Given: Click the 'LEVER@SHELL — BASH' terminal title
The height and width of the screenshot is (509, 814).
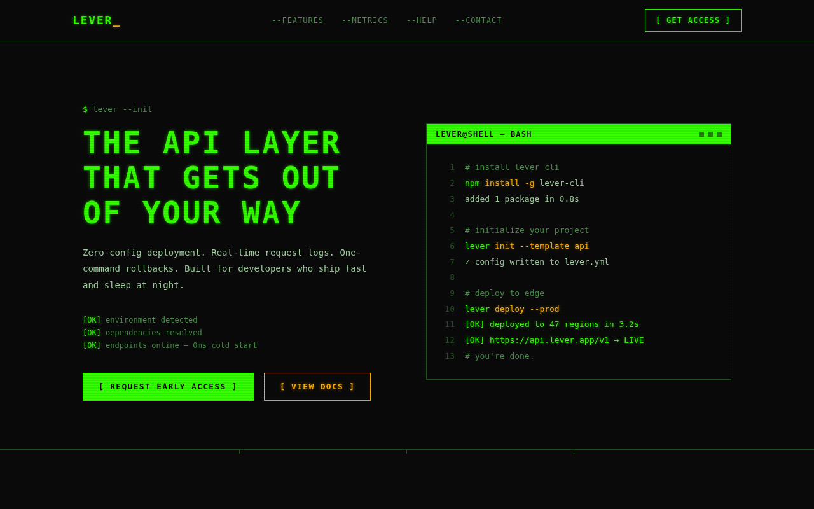Looking at the screenshot, I should 483,134.
